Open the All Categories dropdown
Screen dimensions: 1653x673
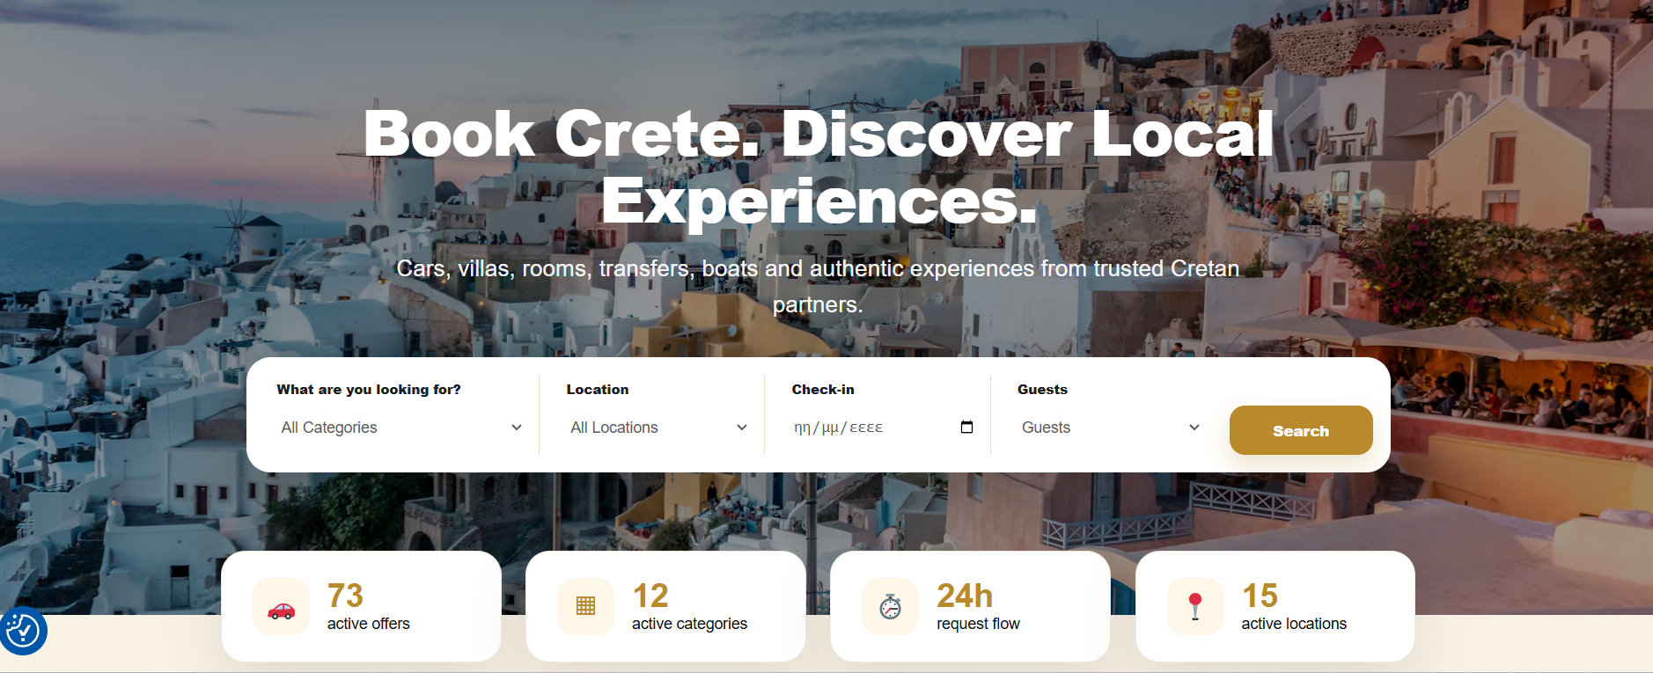click(x=401, y=428)
